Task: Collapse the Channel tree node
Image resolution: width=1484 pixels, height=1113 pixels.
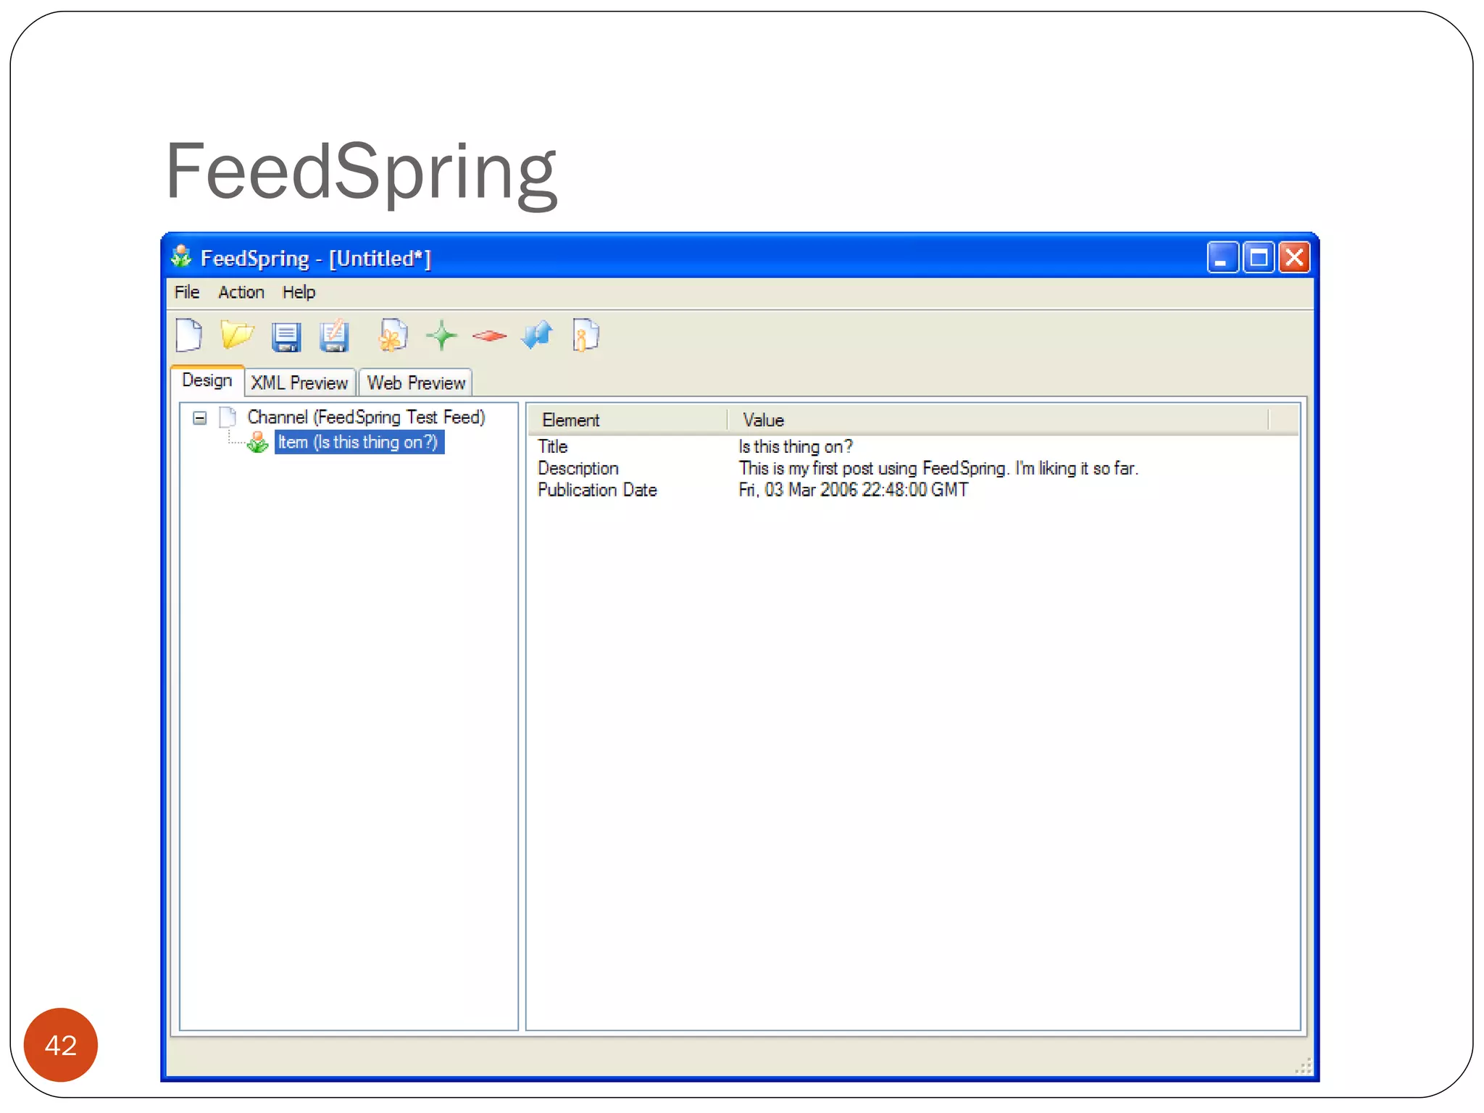Action: coord(200,418)
